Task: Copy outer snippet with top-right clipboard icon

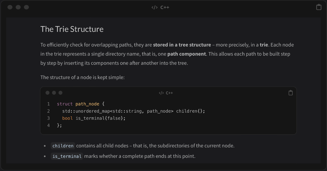Action: click(x=319, y=7)
